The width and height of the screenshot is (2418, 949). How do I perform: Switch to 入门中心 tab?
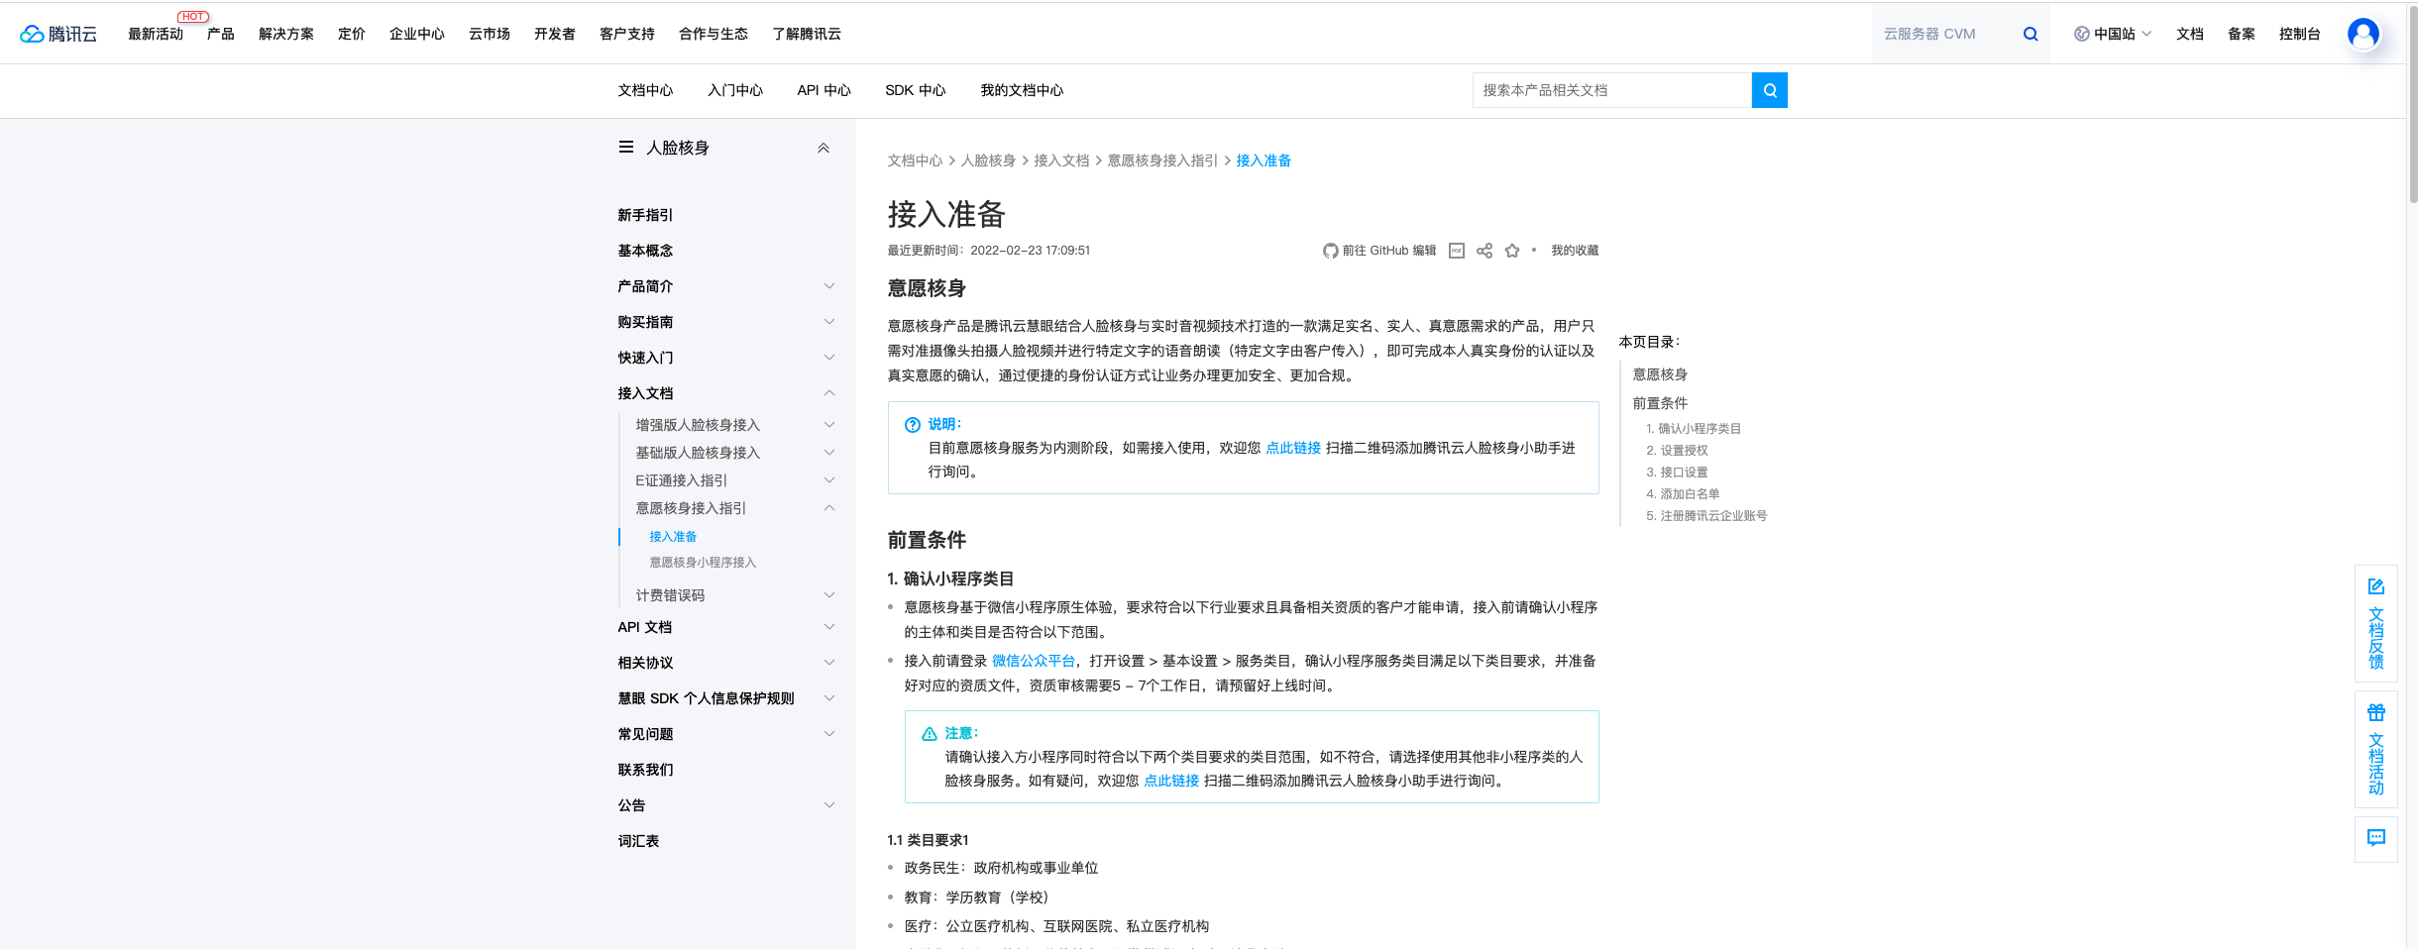coord(735,90)
